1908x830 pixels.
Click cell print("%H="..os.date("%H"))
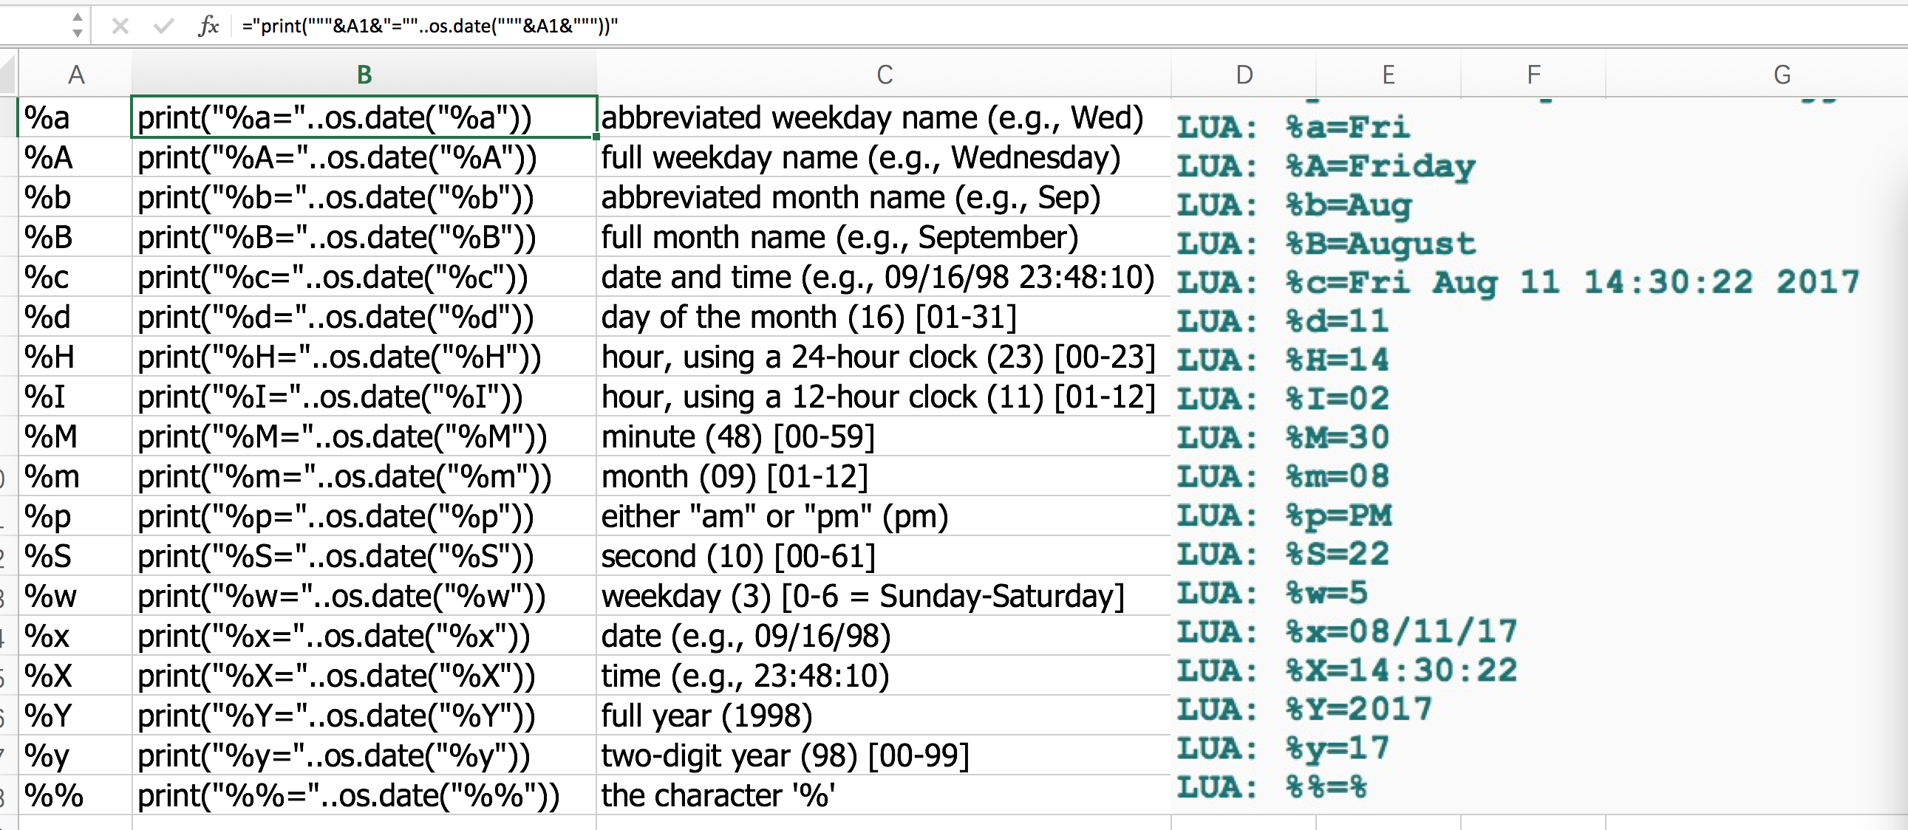click(x=364, y=357)
